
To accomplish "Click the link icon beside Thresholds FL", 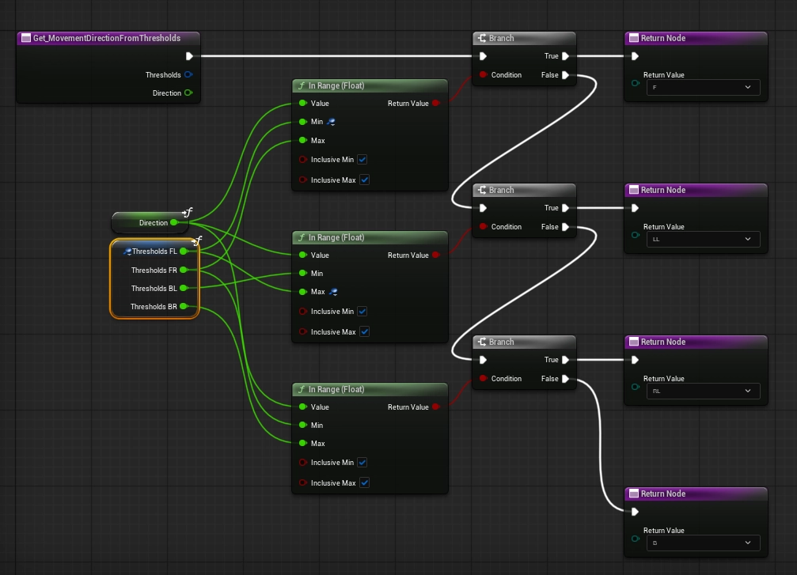I will coord(127,252).
